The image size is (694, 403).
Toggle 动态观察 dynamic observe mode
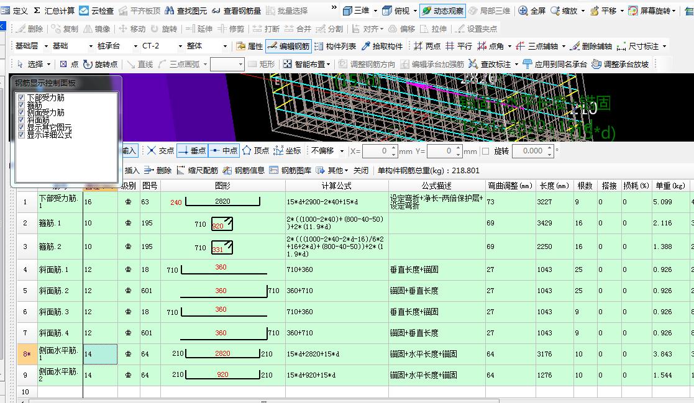coord(442,11)
